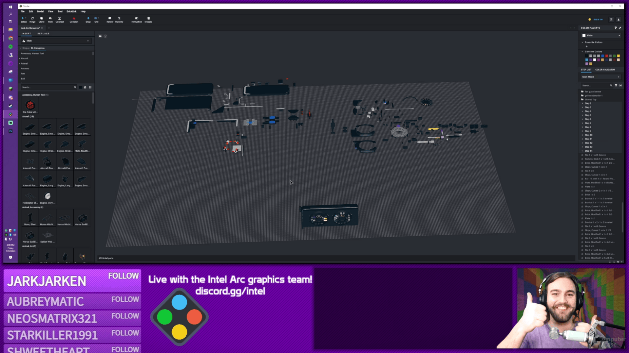Click the upload icon
This screenshot has width=629, height=353.
(619, 20)
